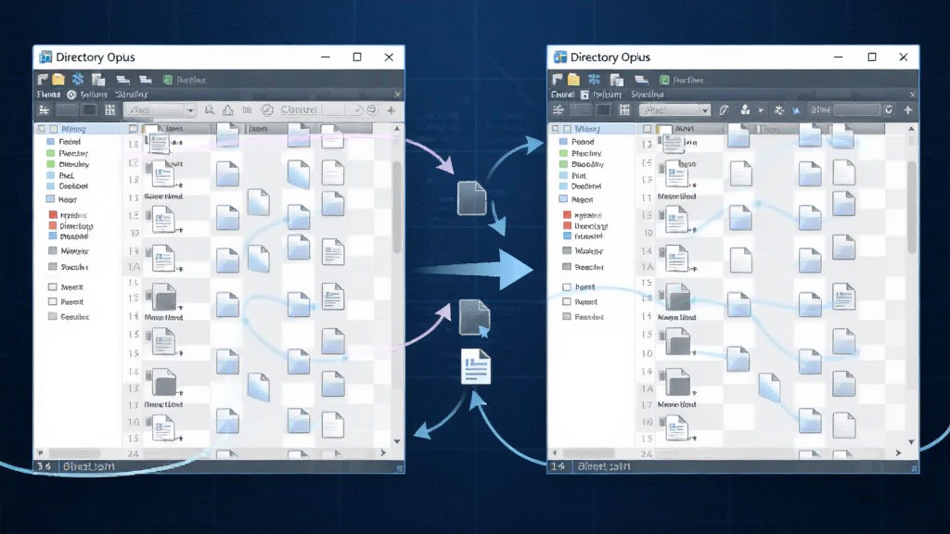The image size is (950, 534).
Task: Click magnifier search icon in left window
Action: 209,109
